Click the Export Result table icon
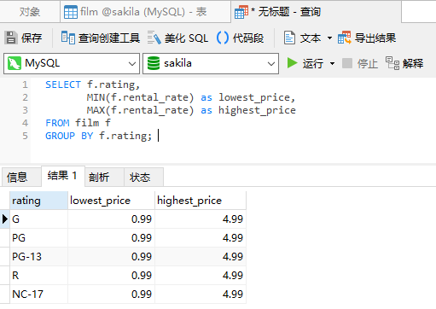The width and height of the screenshot is (436, 309). [x=345, y=38]
